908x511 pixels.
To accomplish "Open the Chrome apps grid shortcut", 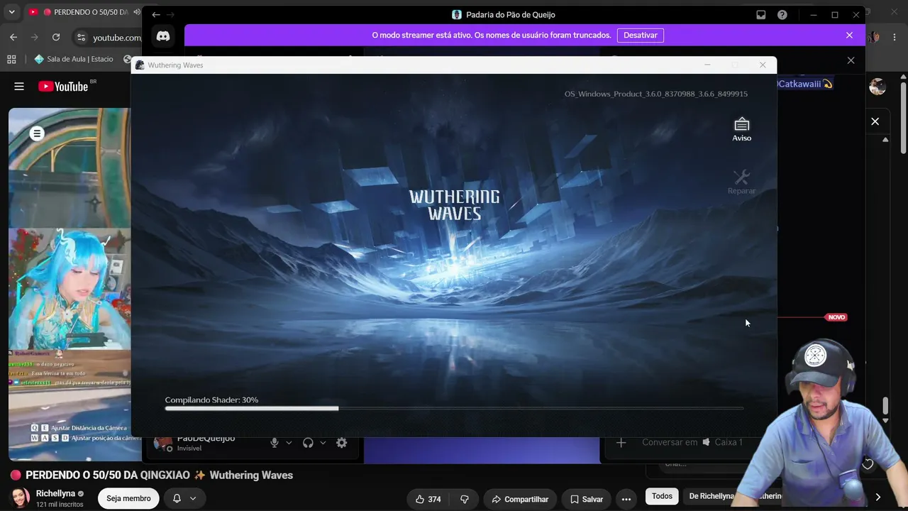I will [x=11, y=59].
